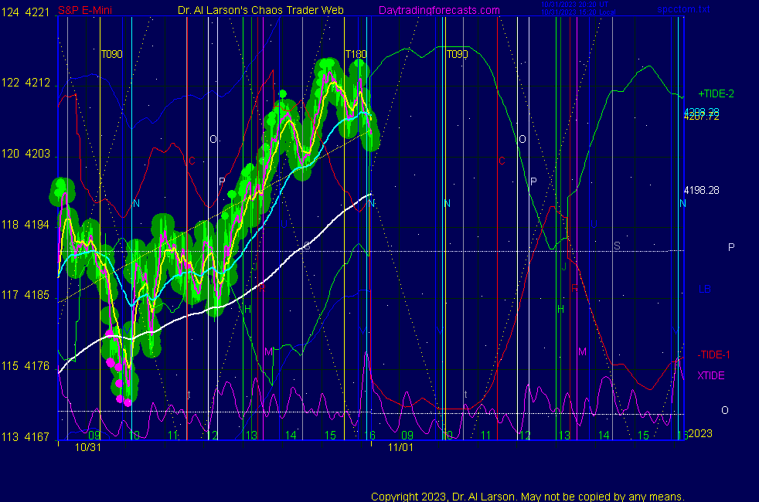Image resolution: width=759 pixels, height=502 pixels.
Task: Click the green "+TIDE-2" legend label
Action: pyautogui.click(x=716, y=93)
